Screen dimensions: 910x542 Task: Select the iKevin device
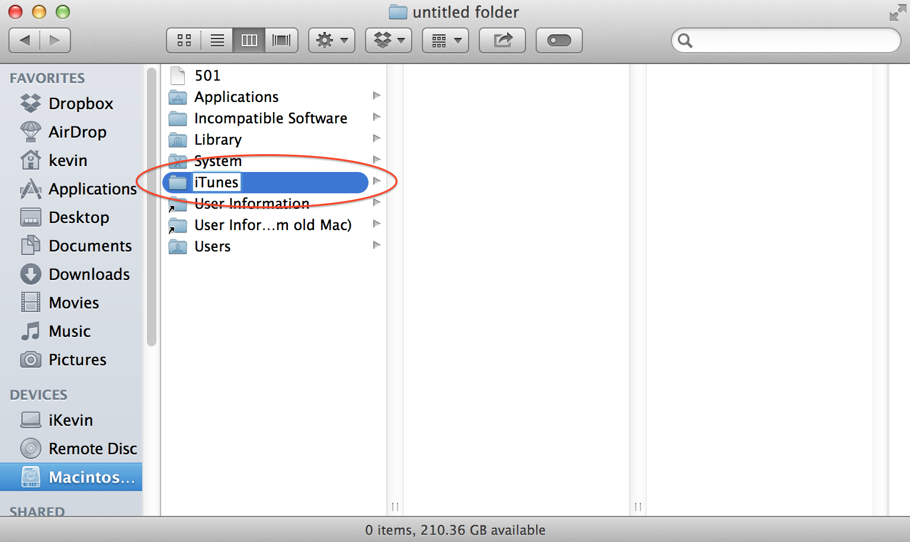(71, 420)
